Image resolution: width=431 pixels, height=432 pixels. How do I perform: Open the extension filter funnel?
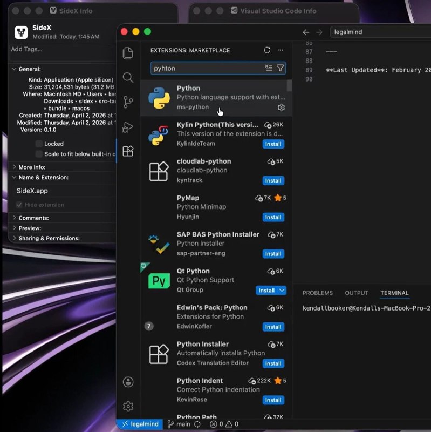[x=280, y=68]
